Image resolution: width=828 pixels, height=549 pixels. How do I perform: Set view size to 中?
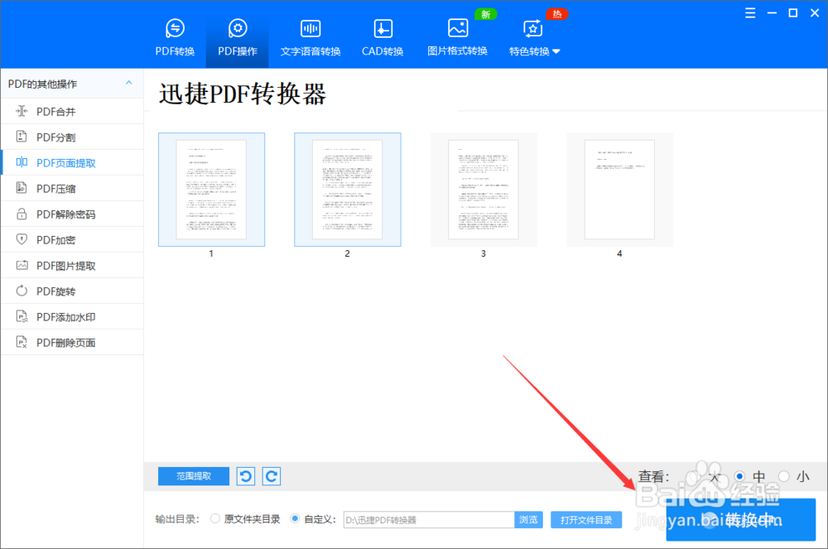click(x=739, y=476)
